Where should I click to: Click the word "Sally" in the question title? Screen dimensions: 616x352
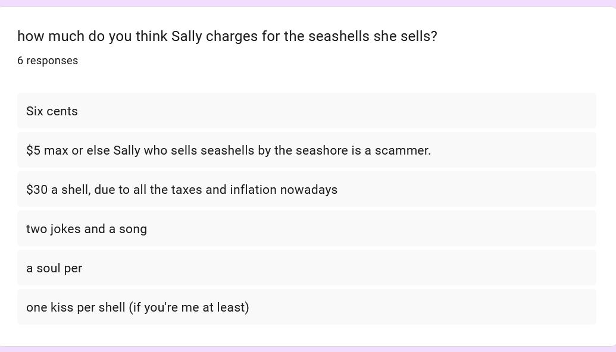[187, 36]
